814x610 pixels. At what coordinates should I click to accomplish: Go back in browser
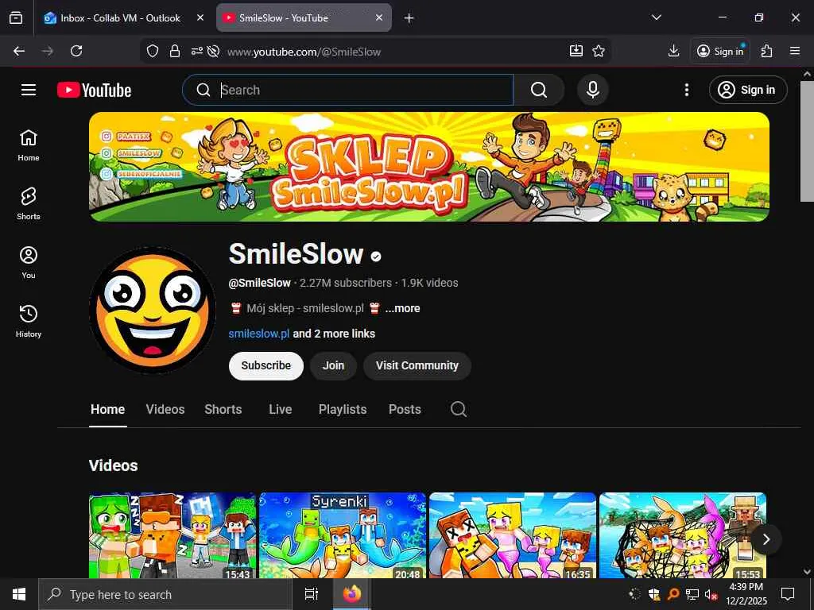19,51
